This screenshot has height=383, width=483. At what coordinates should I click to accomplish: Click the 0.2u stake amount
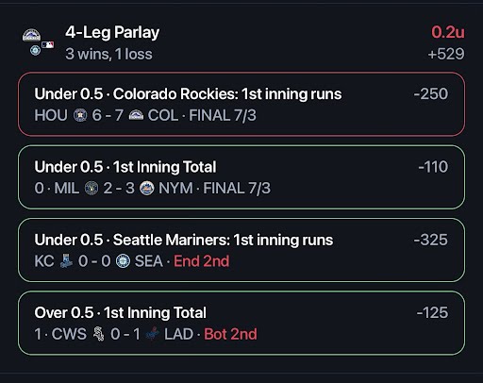(448, 32)
